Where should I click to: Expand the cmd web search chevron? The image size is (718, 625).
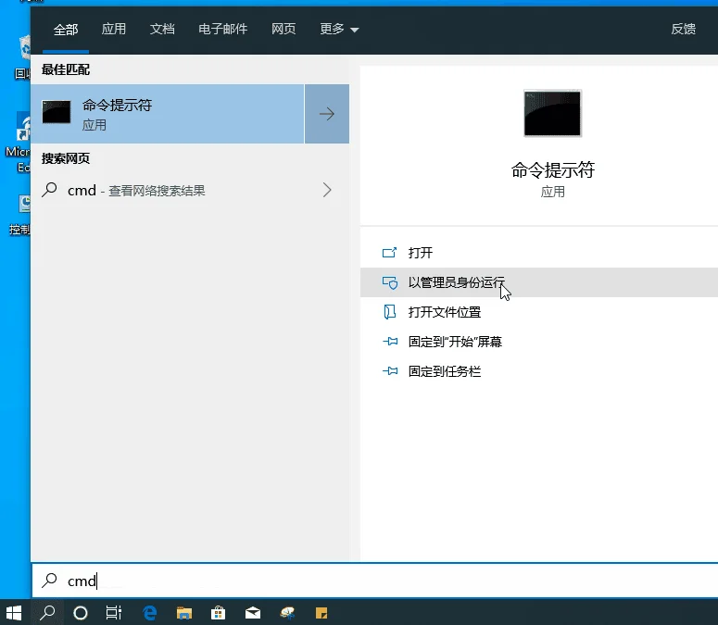[327, 190]
